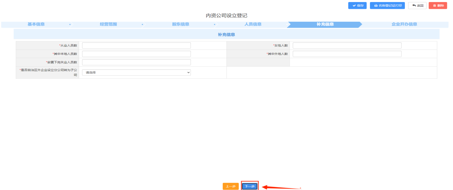
Task: Click the active 补充信息 step tab
Action: click(325, 24)
